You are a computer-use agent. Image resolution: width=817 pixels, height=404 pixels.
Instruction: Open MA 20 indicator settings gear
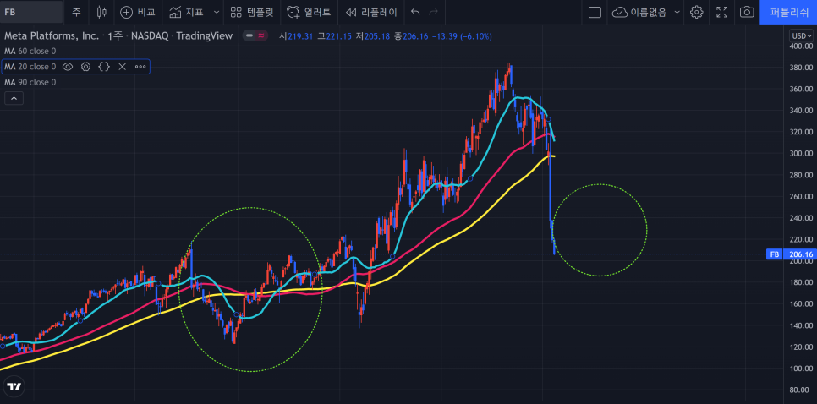click(x=86, y=67)
